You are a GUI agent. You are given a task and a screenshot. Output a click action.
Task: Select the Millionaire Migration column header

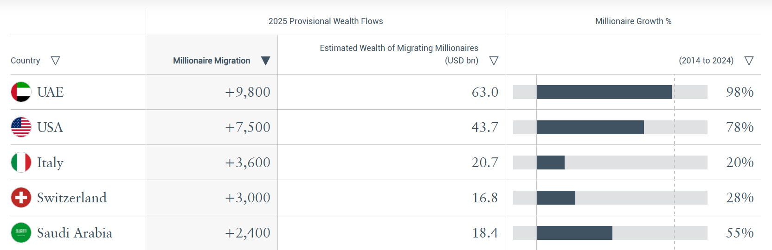212,61
